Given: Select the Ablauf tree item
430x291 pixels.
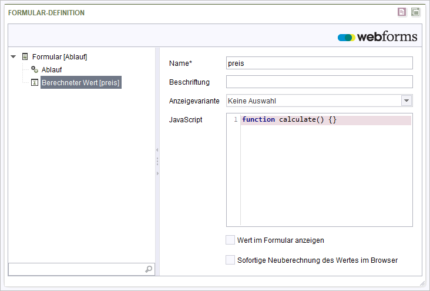Looking at the screenshot, I should 52,70.
